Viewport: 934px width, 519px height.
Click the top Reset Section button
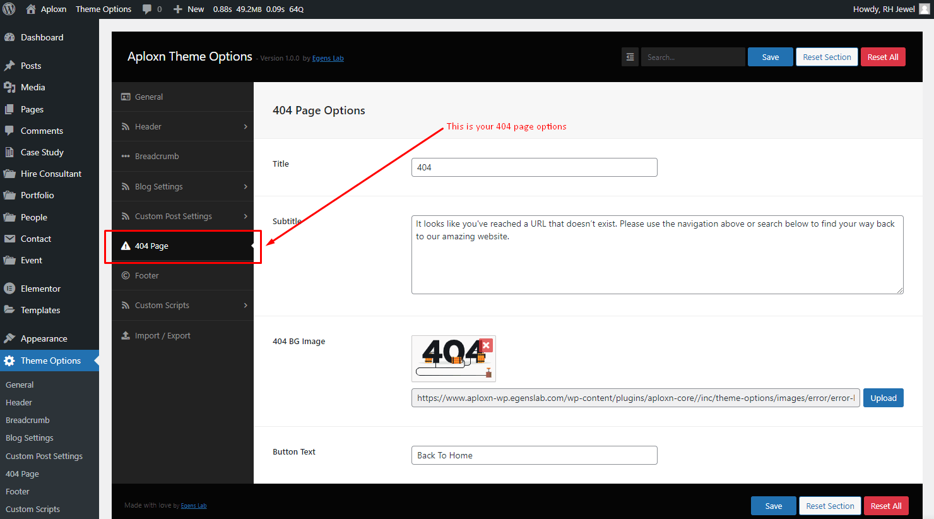pos(827,57)
